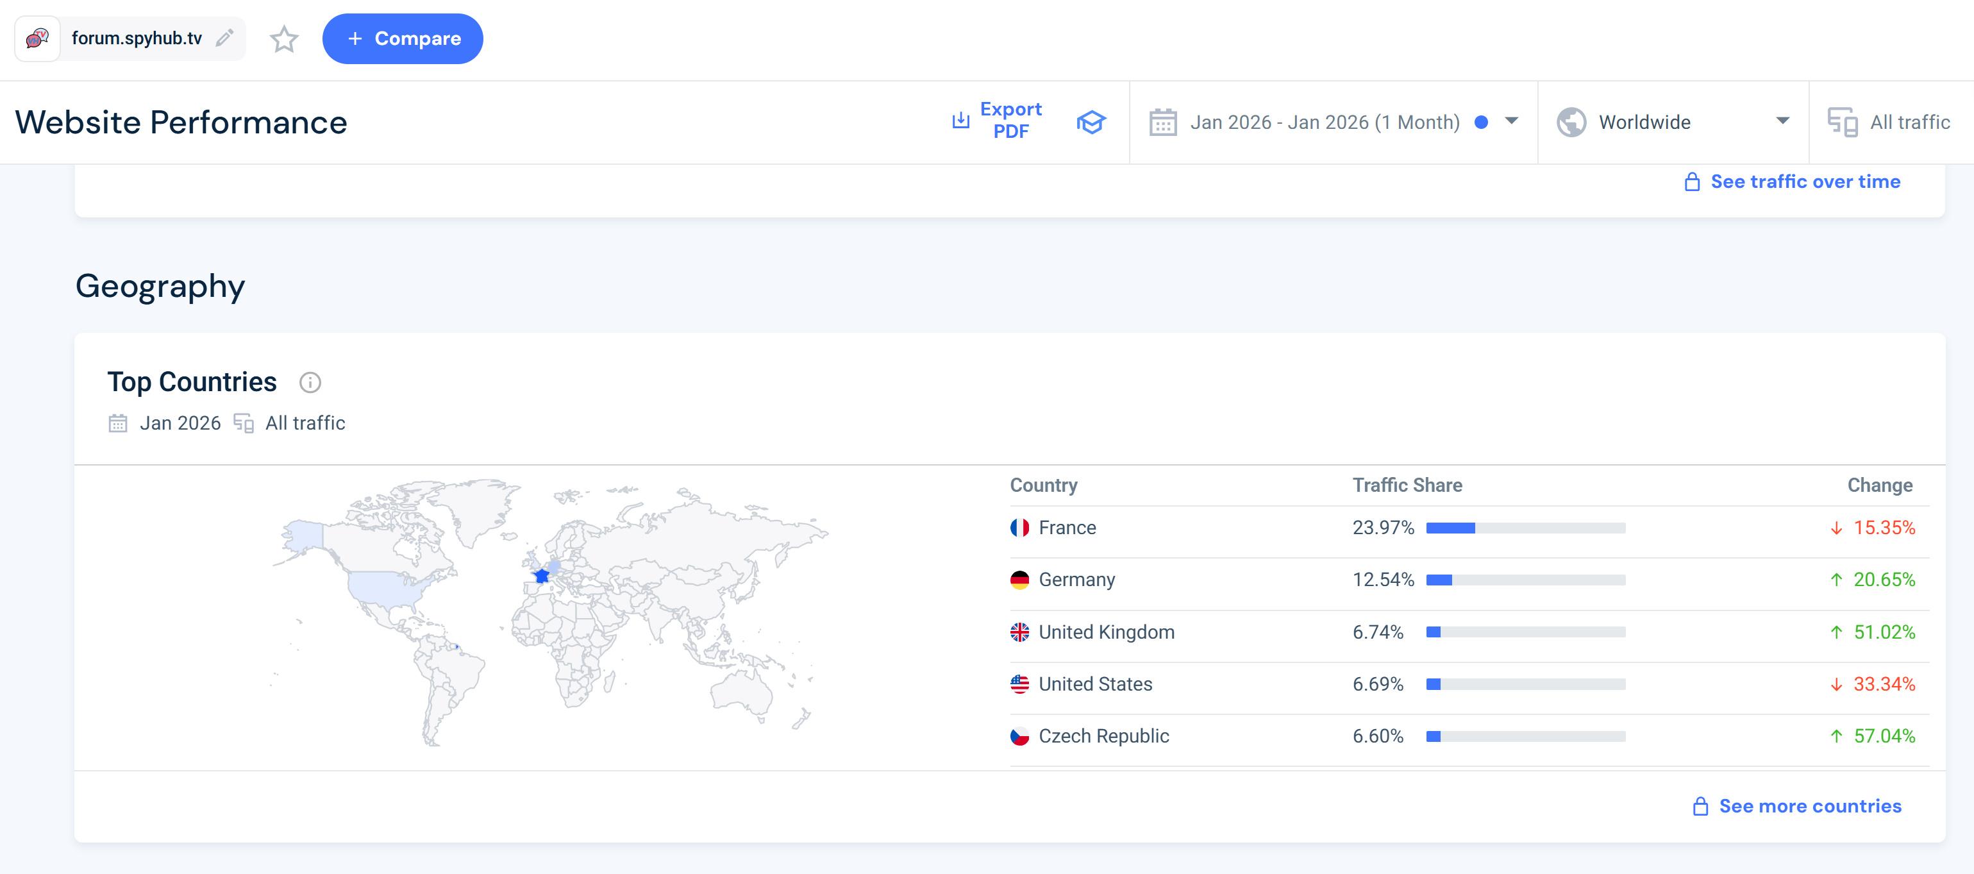Select the France country row
This screenshot has height=874, width=1974.
click(1067, 528)
